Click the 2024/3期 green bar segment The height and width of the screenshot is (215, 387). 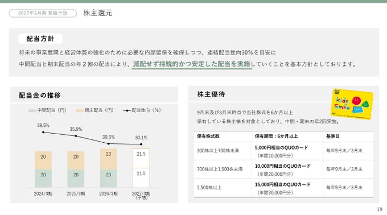(43, 178)
